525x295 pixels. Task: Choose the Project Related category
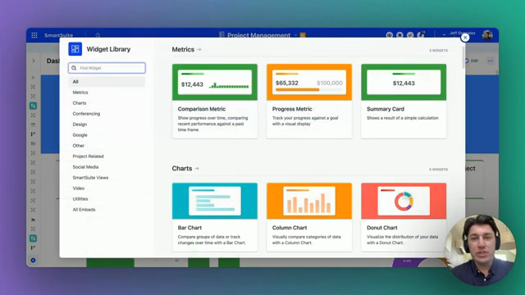coord(88,157)
